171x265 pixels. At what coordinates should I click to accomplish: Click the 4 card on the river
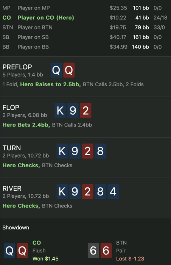[113, 192]
